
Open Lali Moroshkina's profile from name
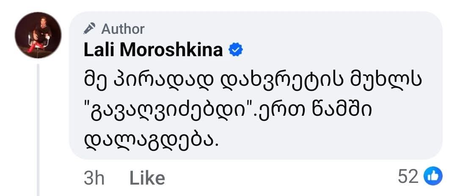(x=153, y=51)
